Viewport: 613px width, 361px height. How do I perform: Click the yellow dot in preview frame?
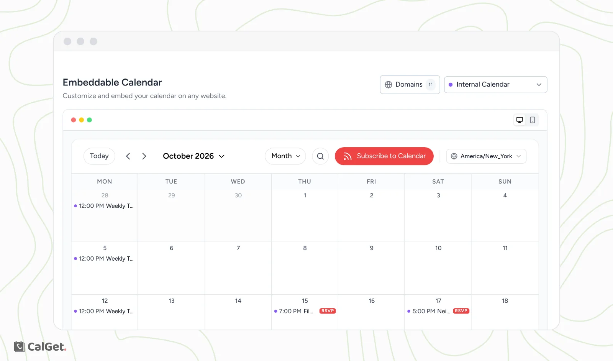pyautogui.click(x=81, y=120)
